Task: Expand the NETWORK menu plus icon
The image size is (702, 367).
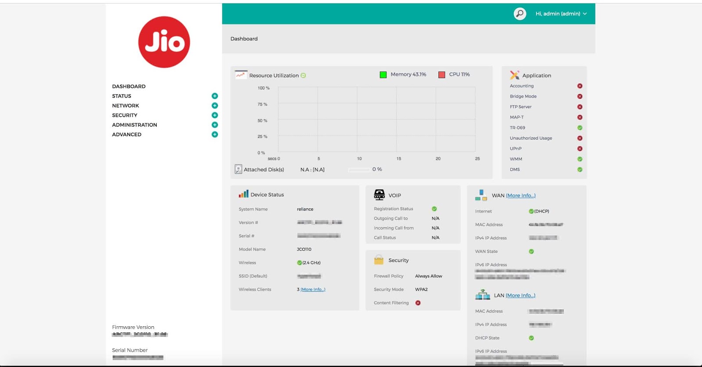Action: [x=215, y=106]
